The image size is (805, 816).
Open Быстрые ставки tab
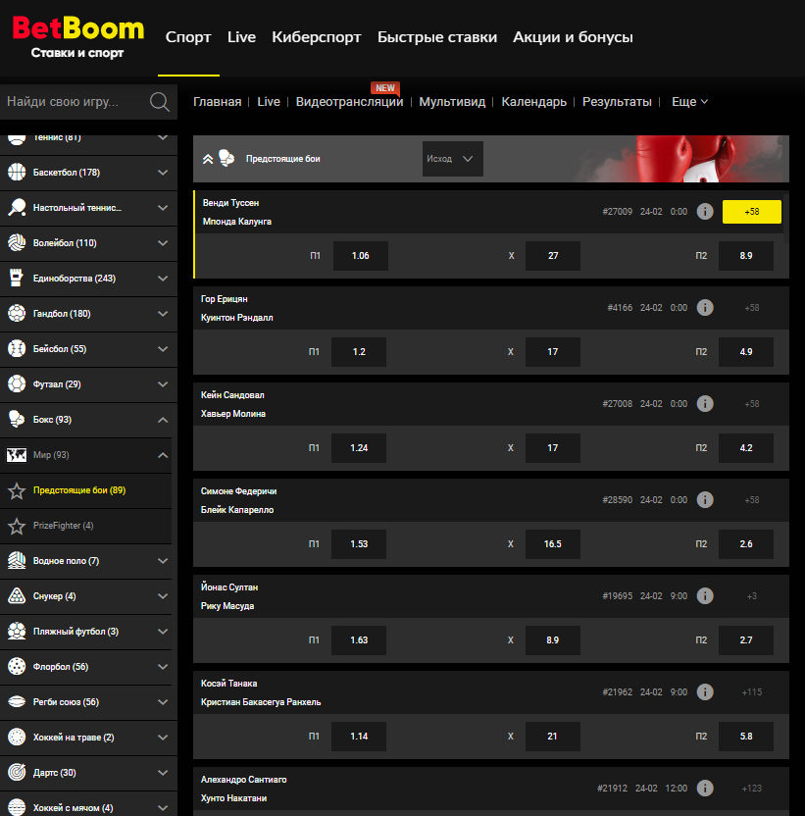(437, 37)
